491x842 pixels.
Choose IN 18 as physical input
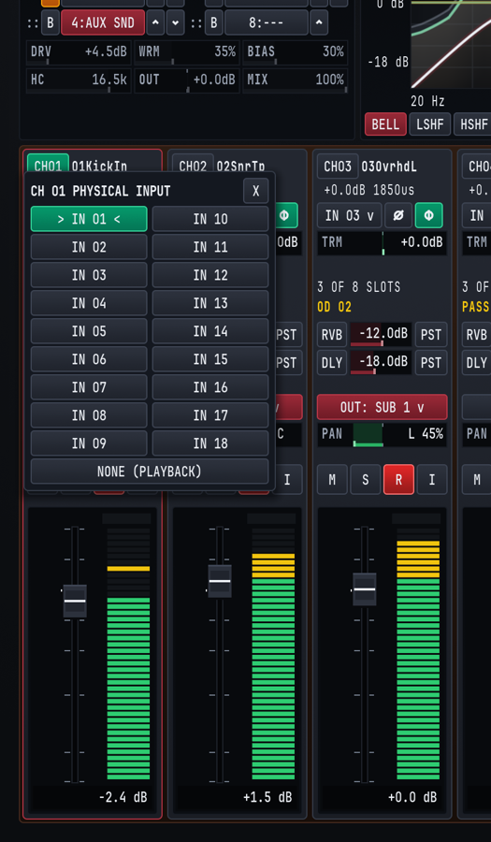(210, 443)
